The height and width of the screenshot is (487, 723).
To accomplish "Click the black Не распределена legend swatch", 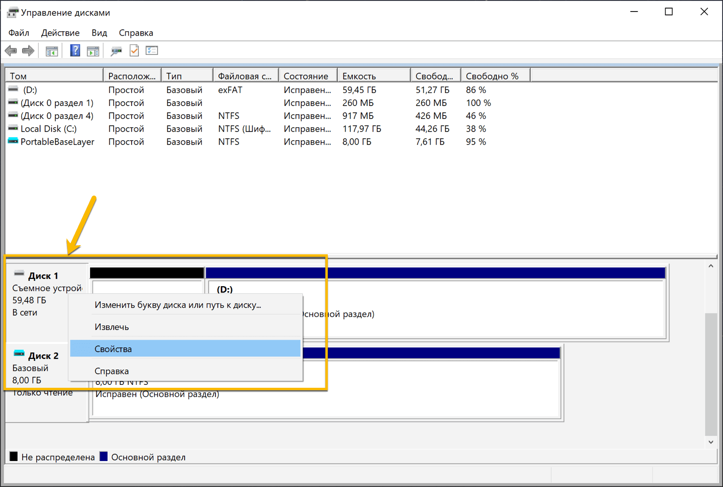I will [13, 457].
